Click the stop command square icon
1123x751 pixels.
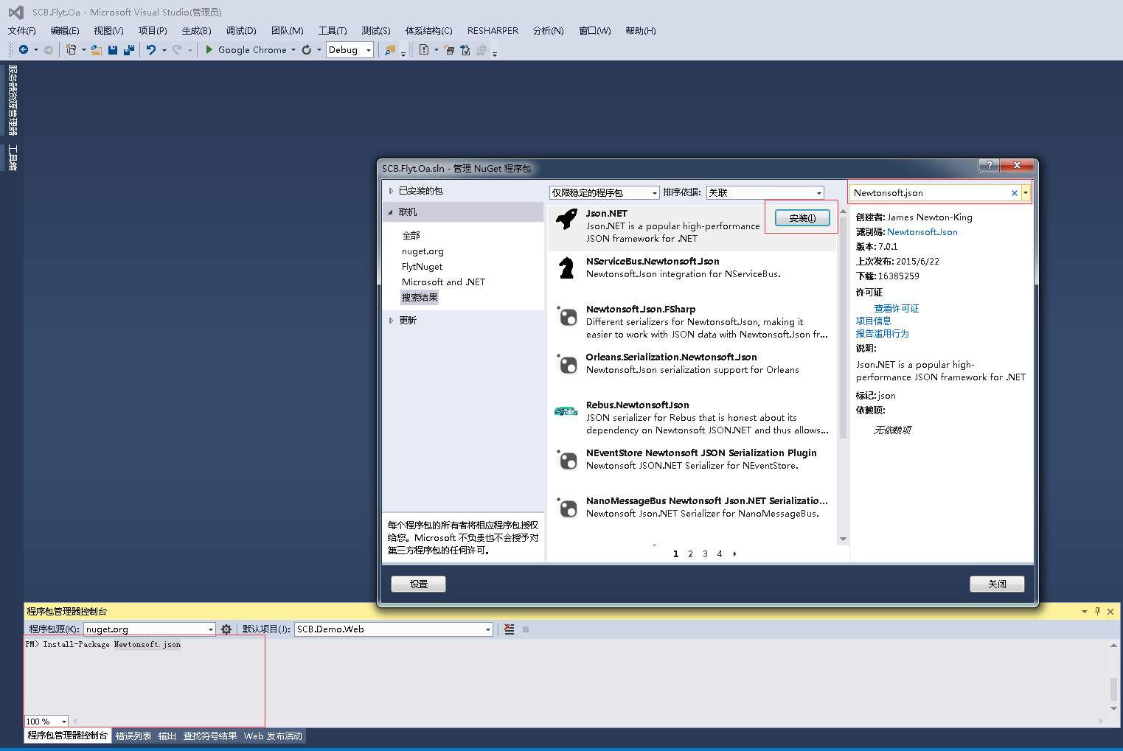point(526,629)
